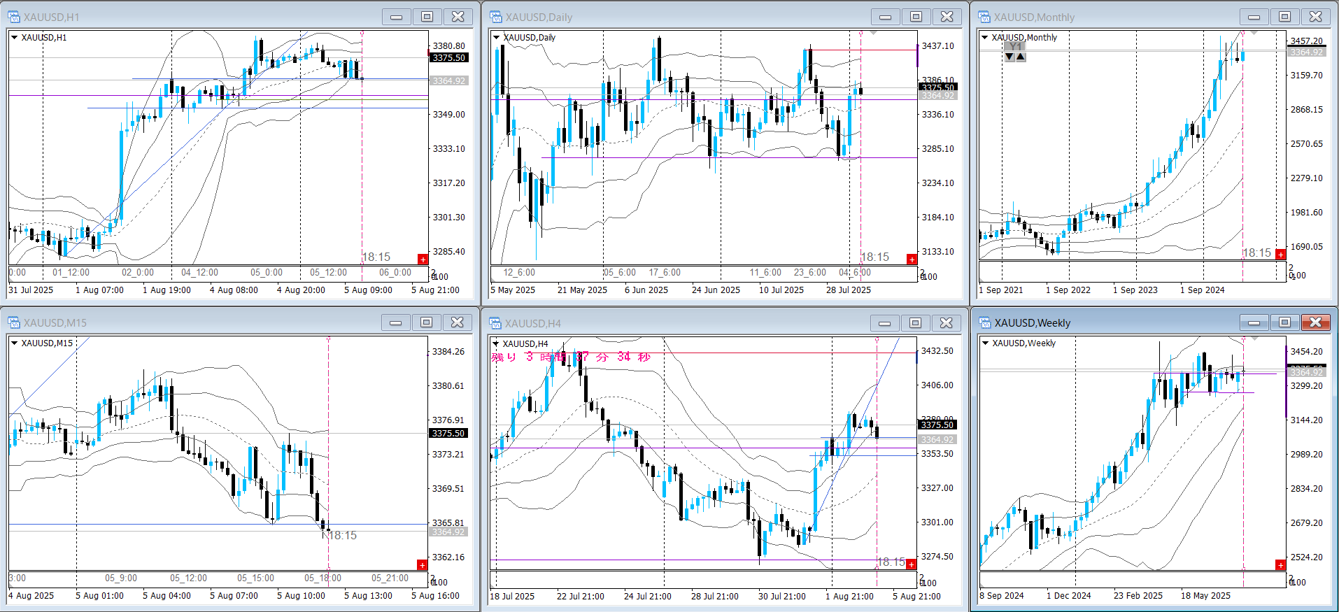The height and width of the screenshot is (612, 1339).
Task: Click the 3437.10 value on Daily price scale
Action: [x=938, y=46]
